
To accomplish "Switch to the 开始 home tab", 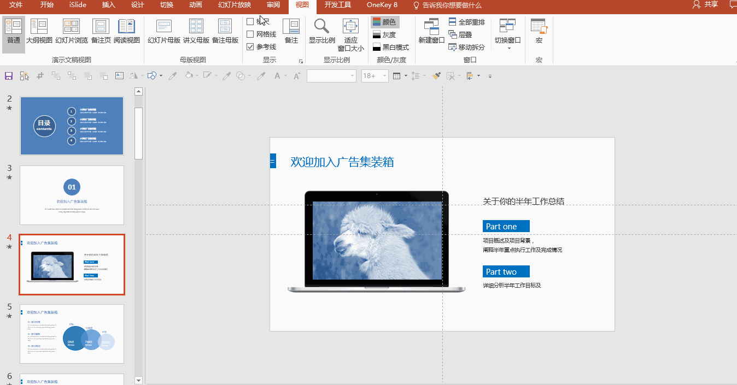I will point(47,5).
